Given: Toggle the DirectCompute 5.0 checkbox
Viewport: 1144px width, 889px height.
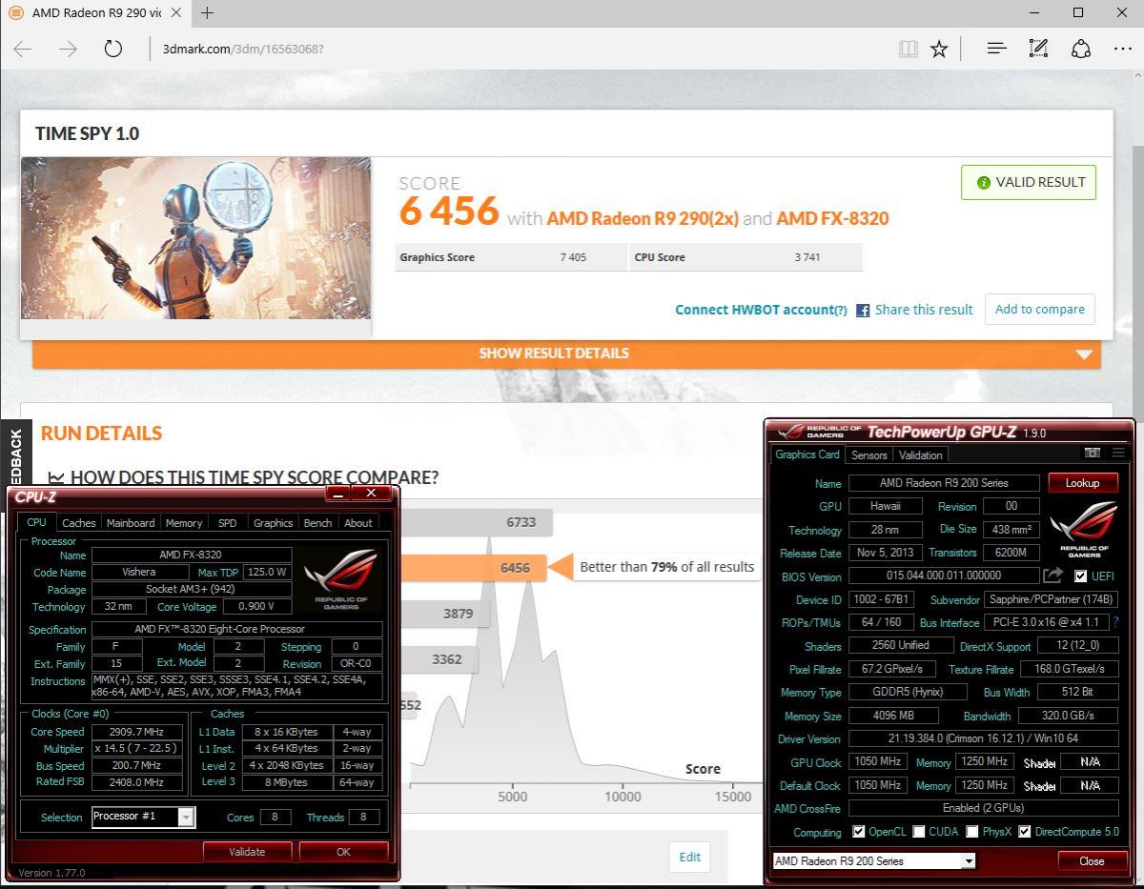Looking at the screenshot, I should click(1024, 832).
